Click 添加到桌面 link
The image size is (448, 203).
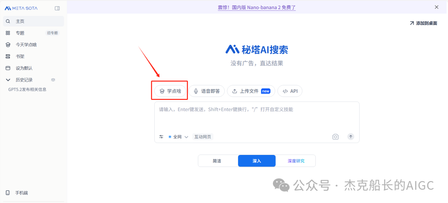tap(424, 24)
